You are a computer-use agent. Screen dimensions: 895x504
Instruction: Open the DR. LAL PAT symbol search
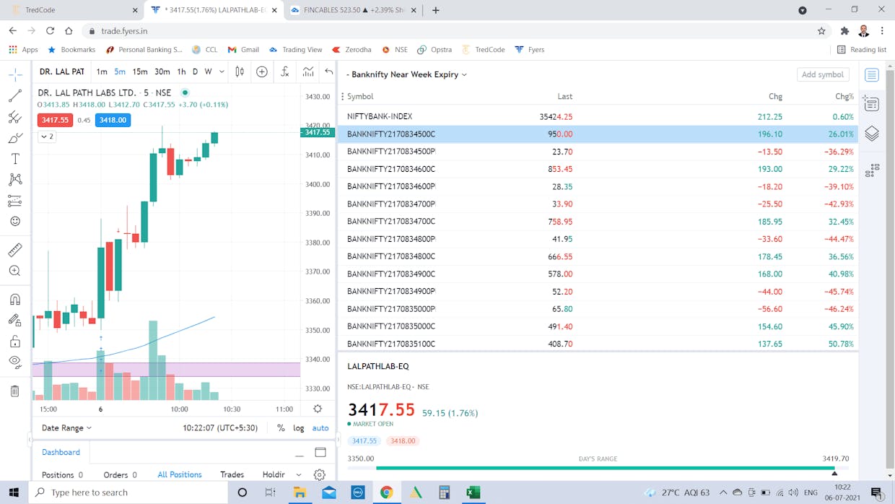[62, 71]
